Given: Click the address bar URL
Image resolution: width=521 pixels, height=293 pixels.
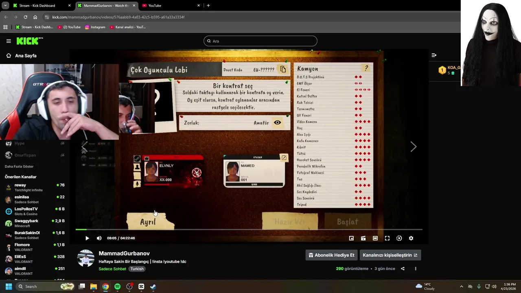Looking at the screenshot, I should (x=118, y=17).
